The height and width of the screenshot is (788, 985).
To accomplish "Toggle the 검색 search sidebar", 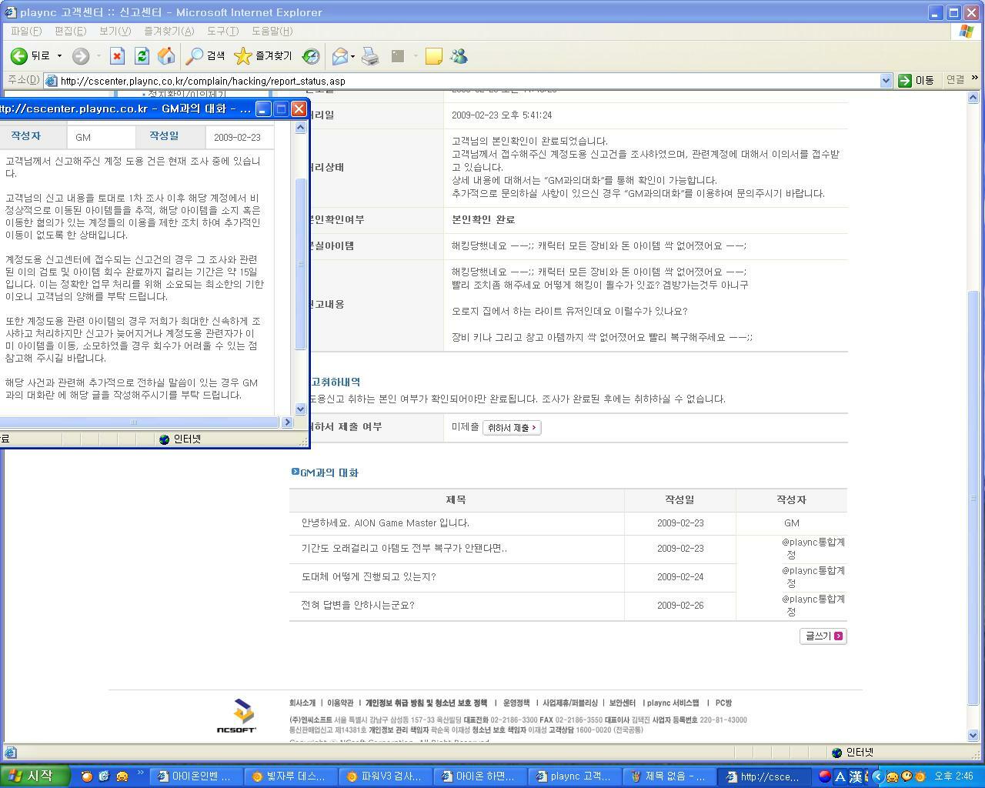I will click(207, 55).
